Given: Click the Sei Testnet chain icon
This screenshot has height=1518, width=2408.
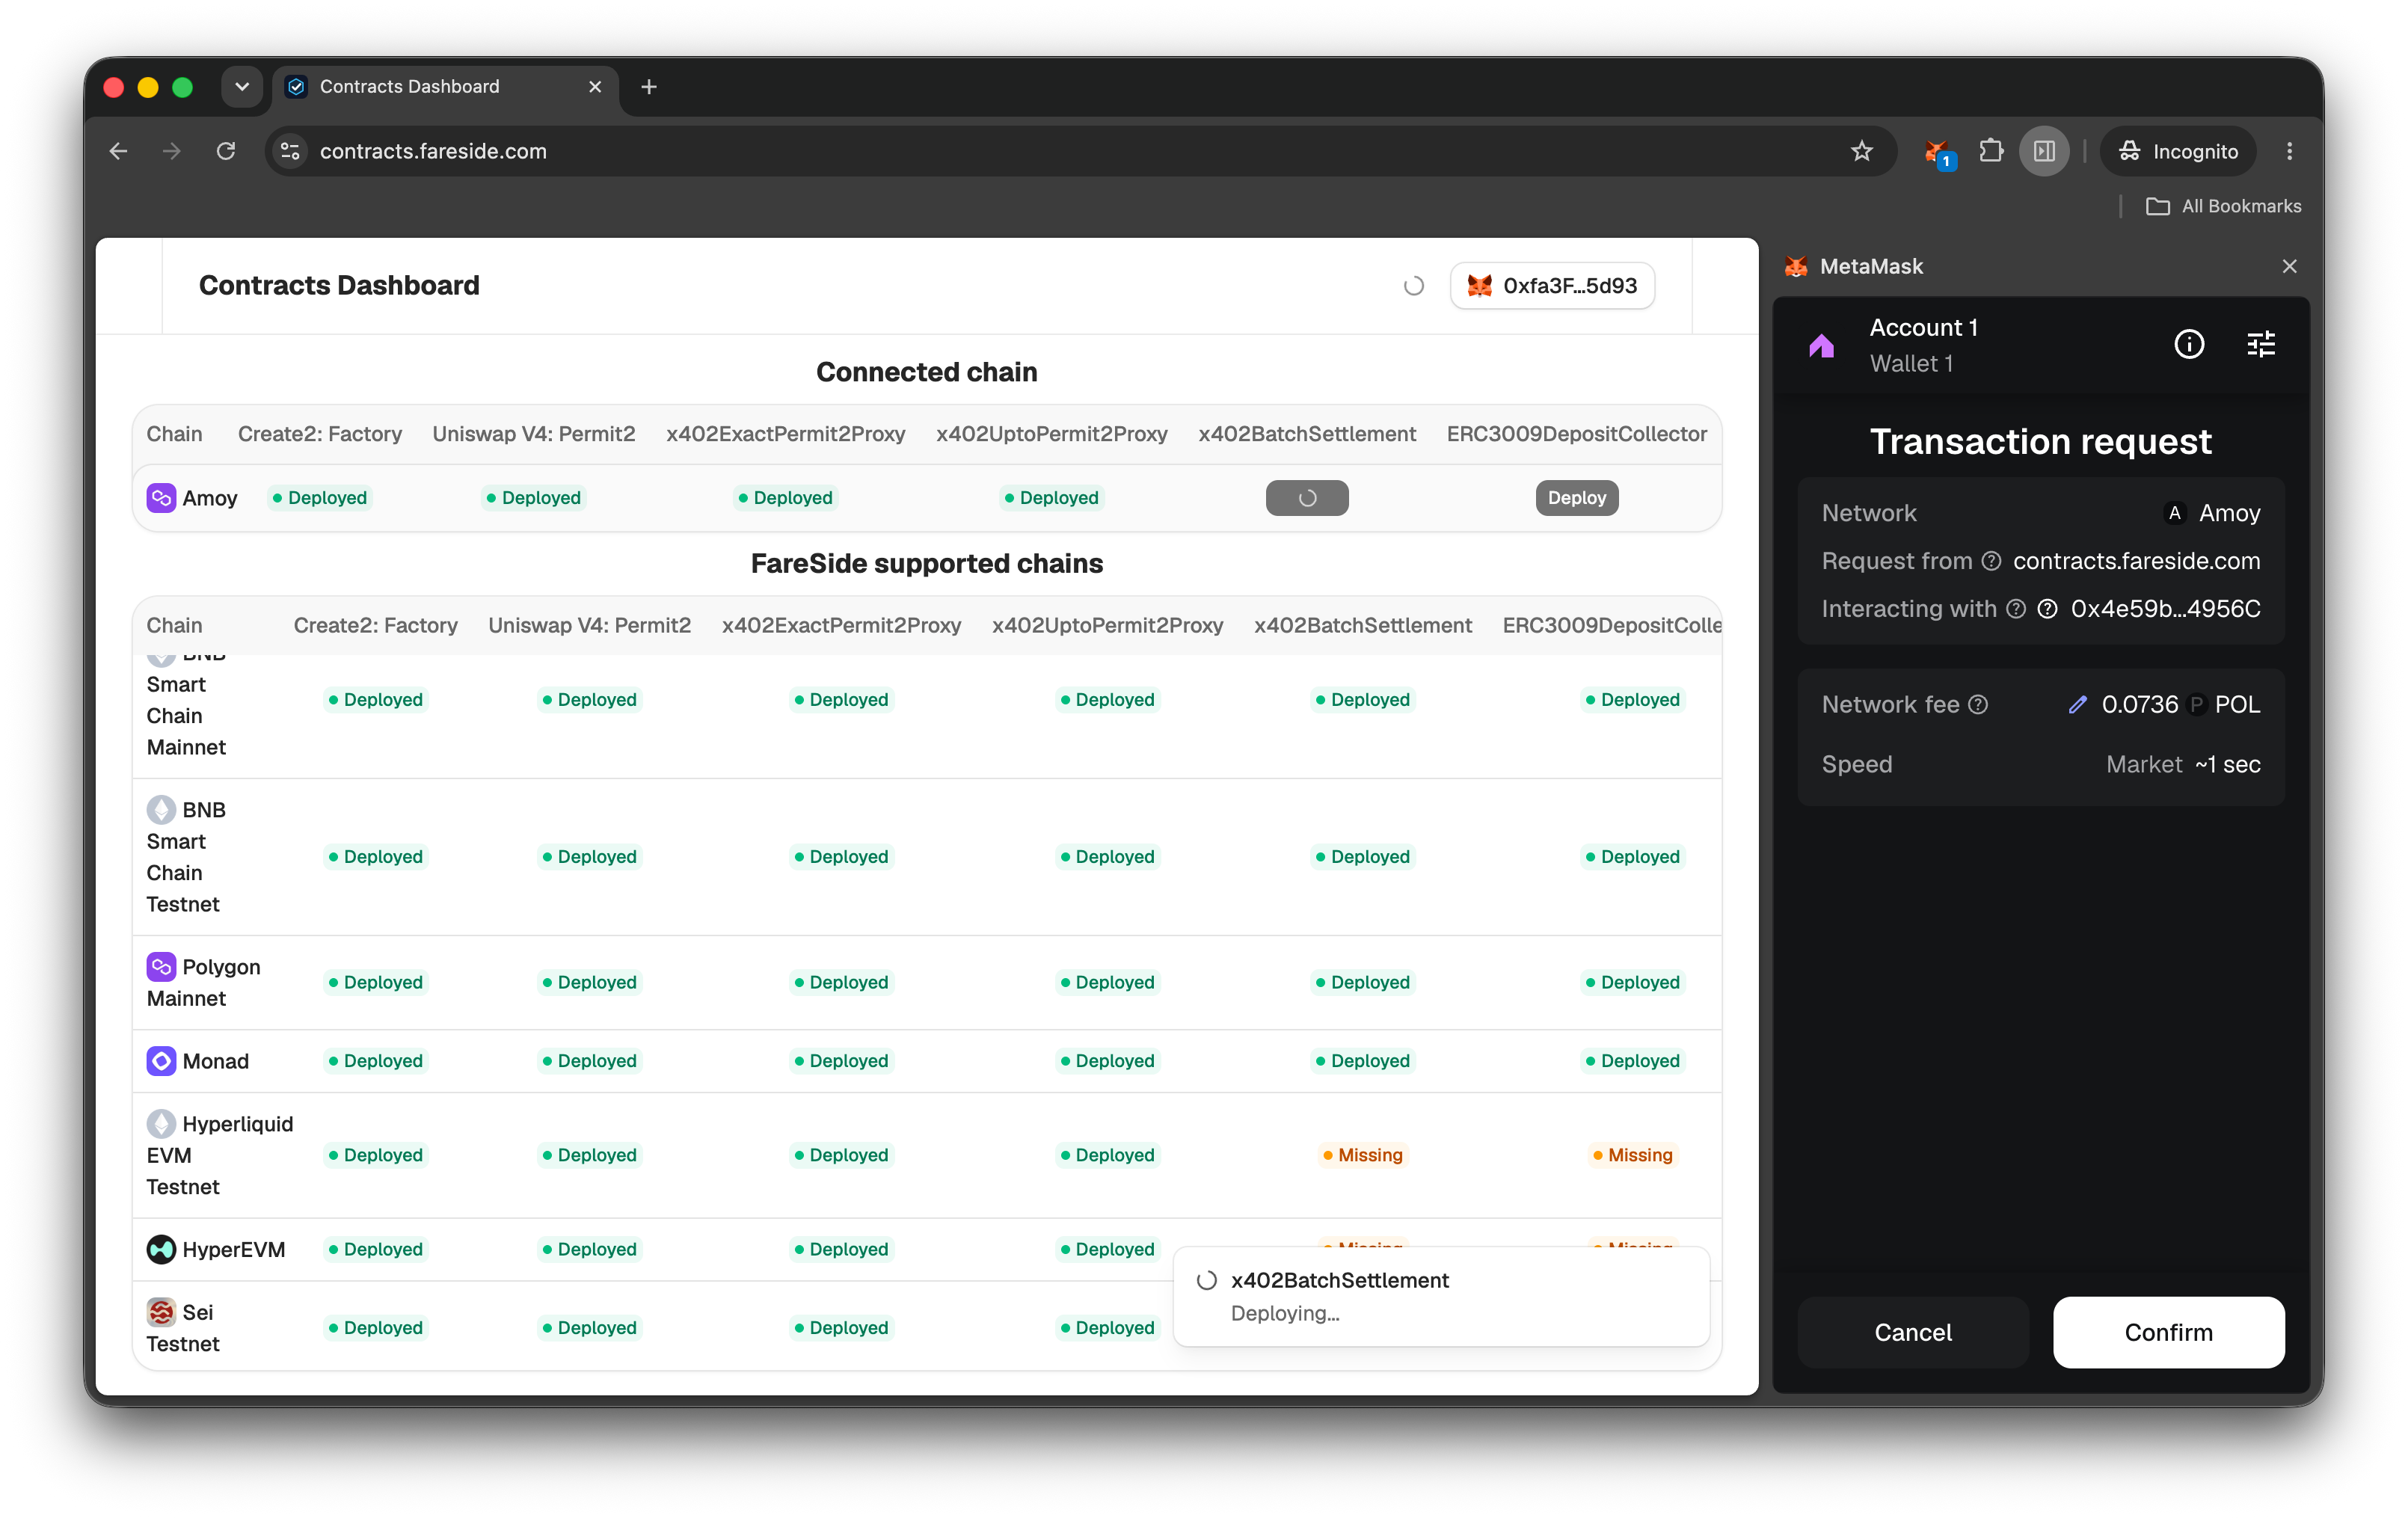Looking at the screenshot, I should [x=161, y=1312].
